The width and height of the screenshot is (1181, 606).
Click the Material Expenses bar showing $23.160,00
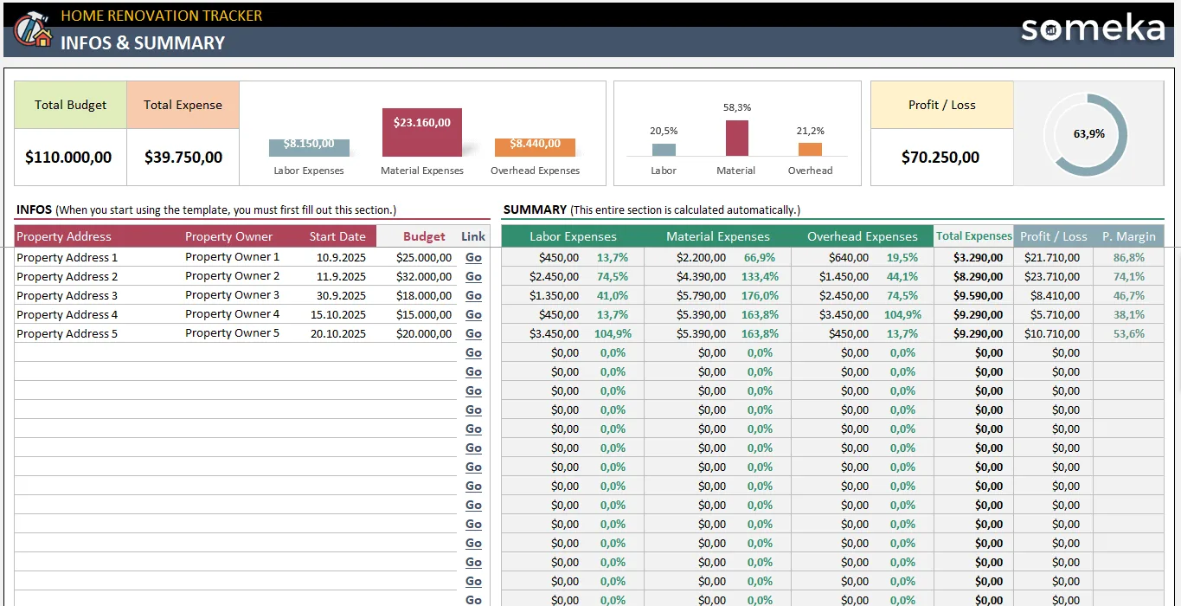click(422, 132)
